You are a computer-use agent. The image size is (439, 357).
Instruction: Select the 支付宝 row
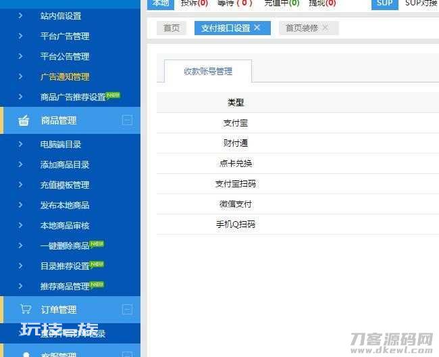tap(298, 123)
